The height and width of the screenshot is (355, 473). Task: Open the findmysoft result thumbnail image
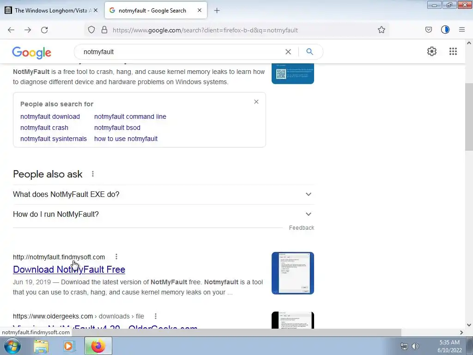click(x=292, y=273)
